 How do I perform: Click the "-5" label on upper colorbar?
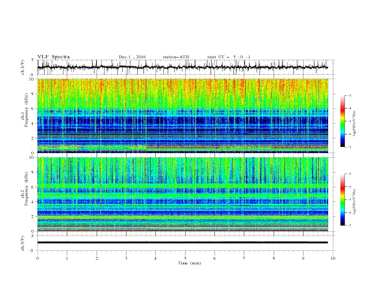(349, 121)
